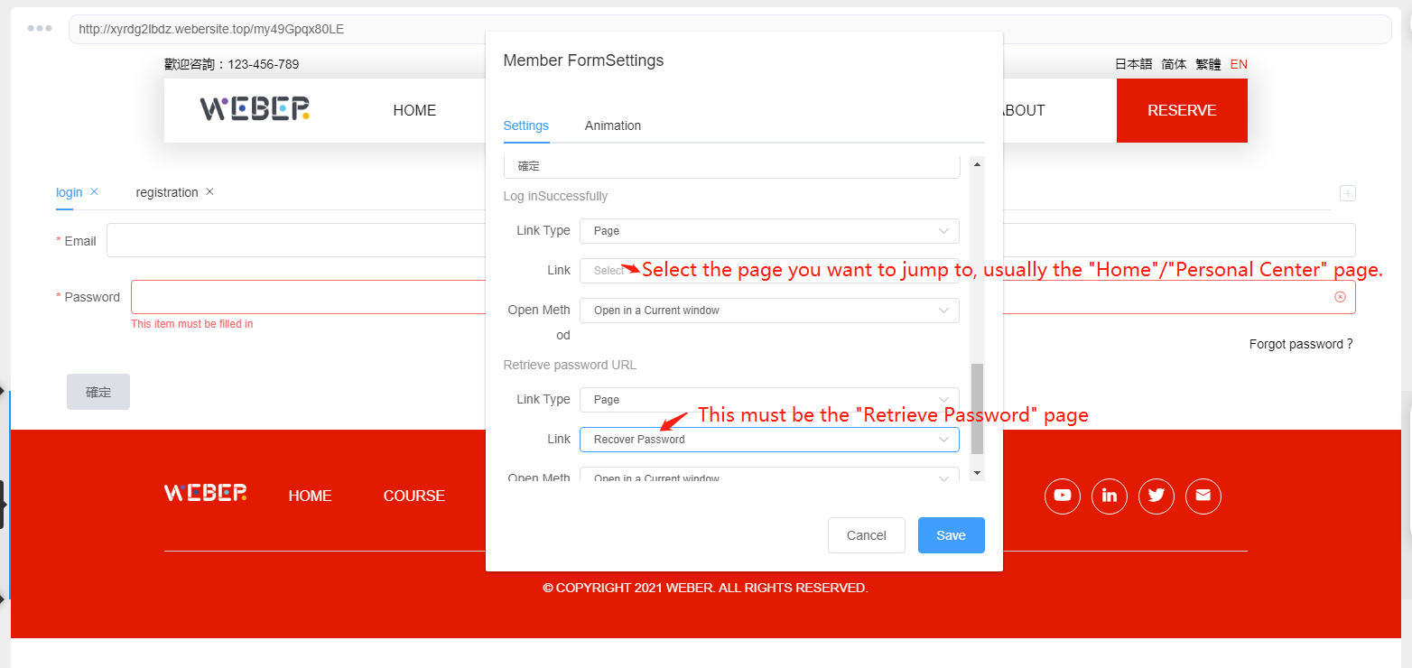This screenshot has height=668, width=1412.
Task: Clear the Password field using the red icon
Action: tap(1340, 297)
